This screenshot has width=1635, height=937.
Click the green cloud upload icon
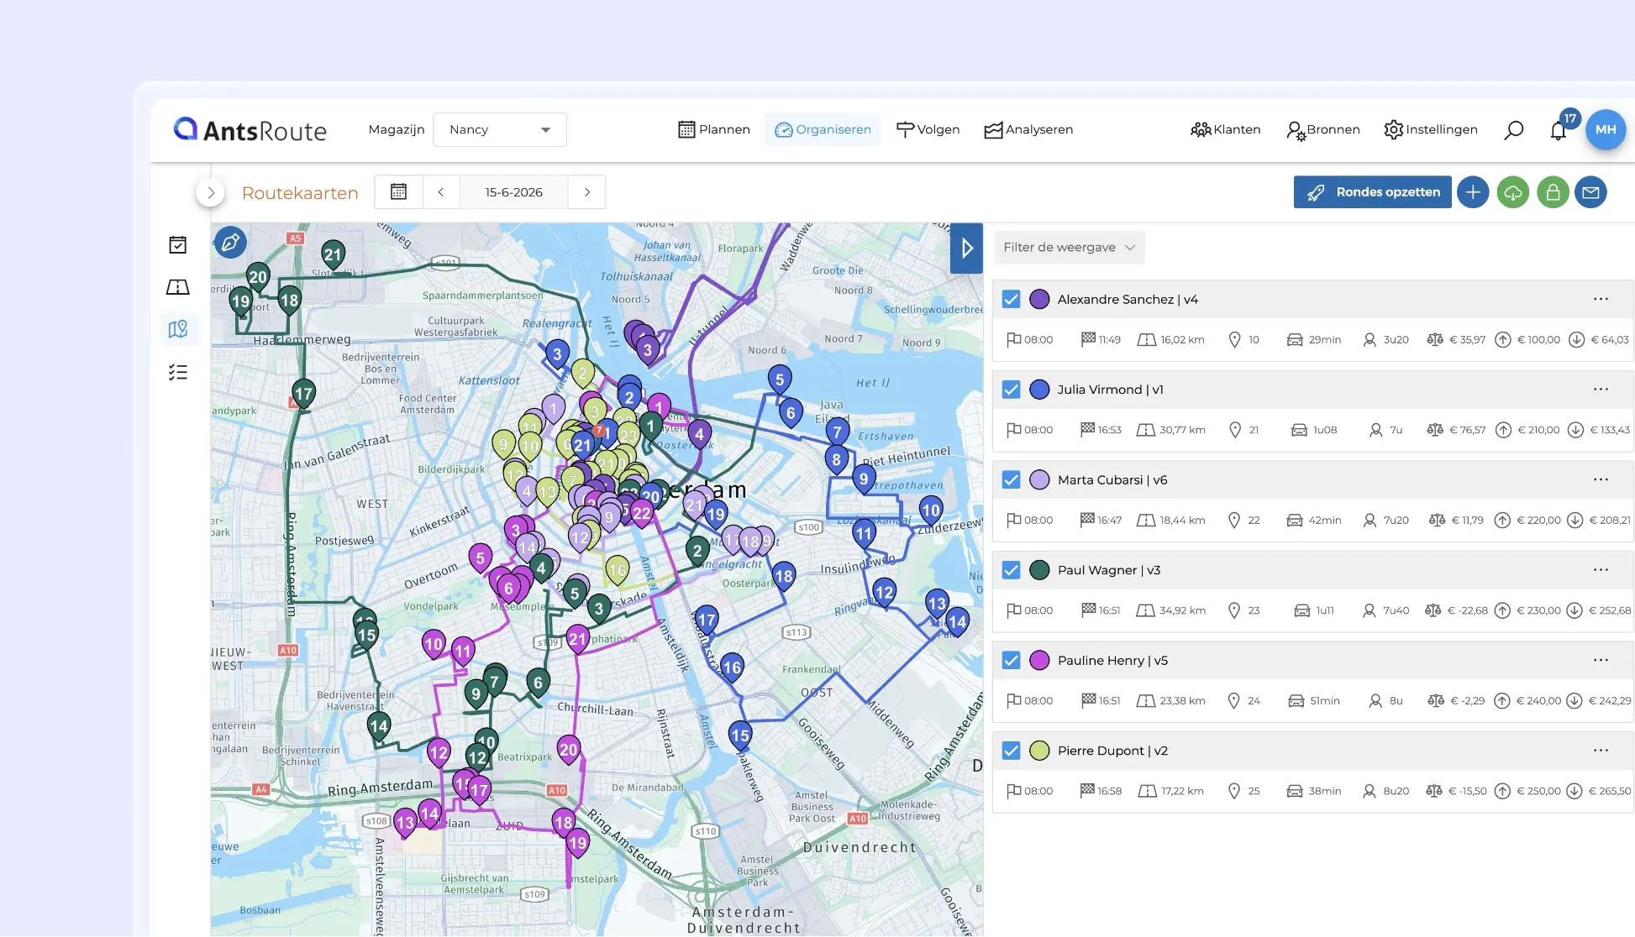[1513, 192]
